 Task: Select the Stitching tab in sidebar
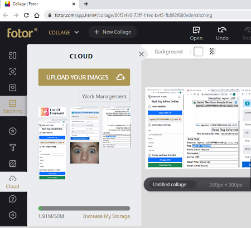pyautogui.click(x=13, y=106)
